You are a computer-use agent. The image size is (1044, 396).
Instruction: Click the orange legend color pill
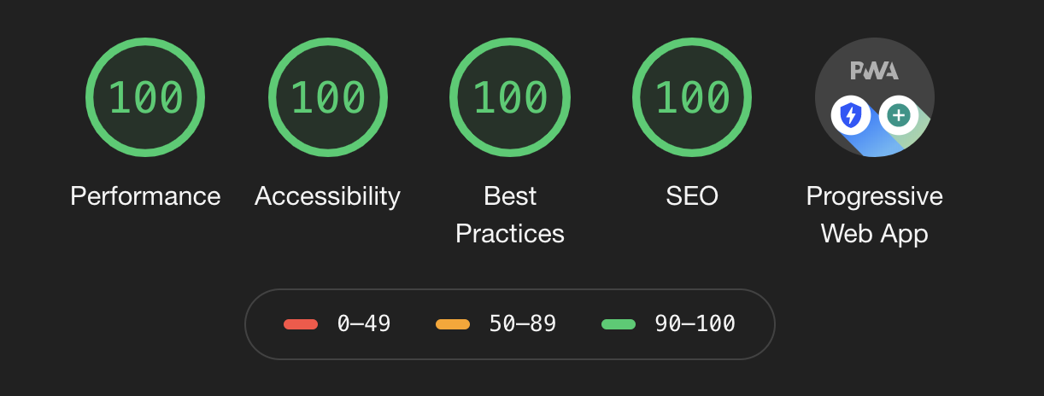coord(453,324)
